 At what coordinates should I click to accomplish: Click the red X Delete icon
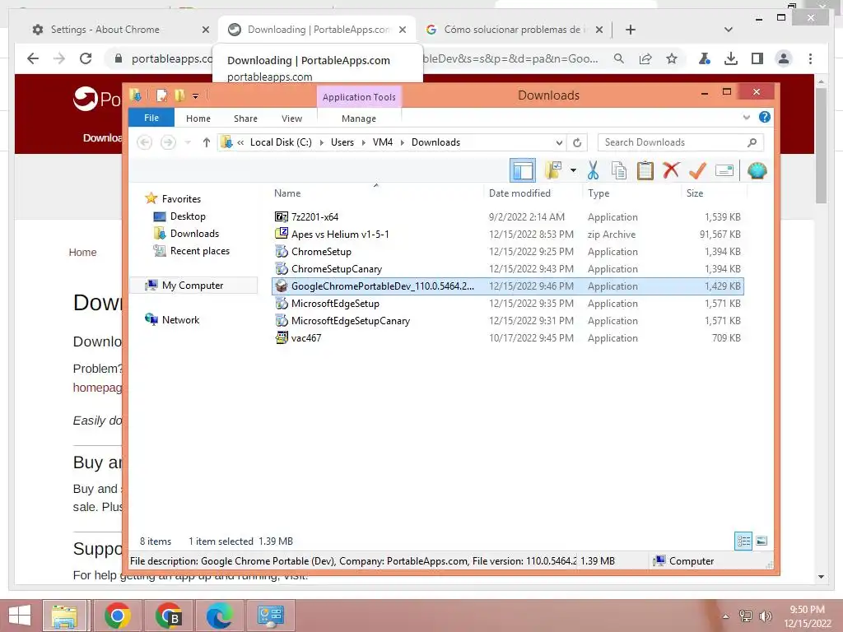coord(671,171)
